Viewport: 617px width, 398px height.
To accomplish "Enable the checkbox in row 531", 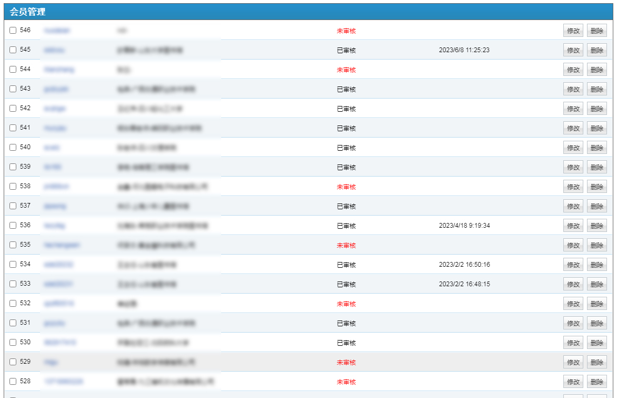I will point(13,323).
